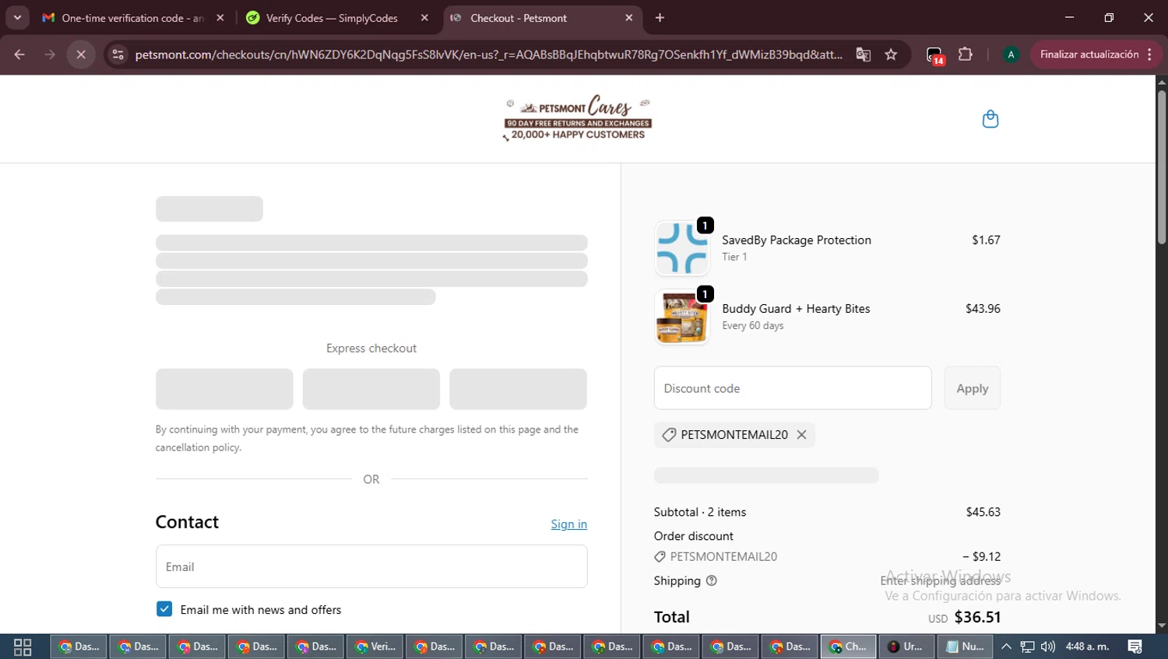Click the SavedBy Package Protection title

797,240
